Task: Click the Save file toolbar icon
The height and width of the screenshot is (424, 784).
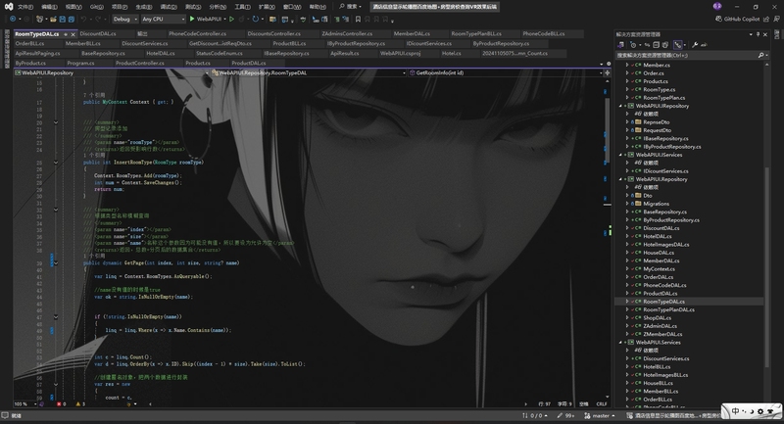Action: 62,19
